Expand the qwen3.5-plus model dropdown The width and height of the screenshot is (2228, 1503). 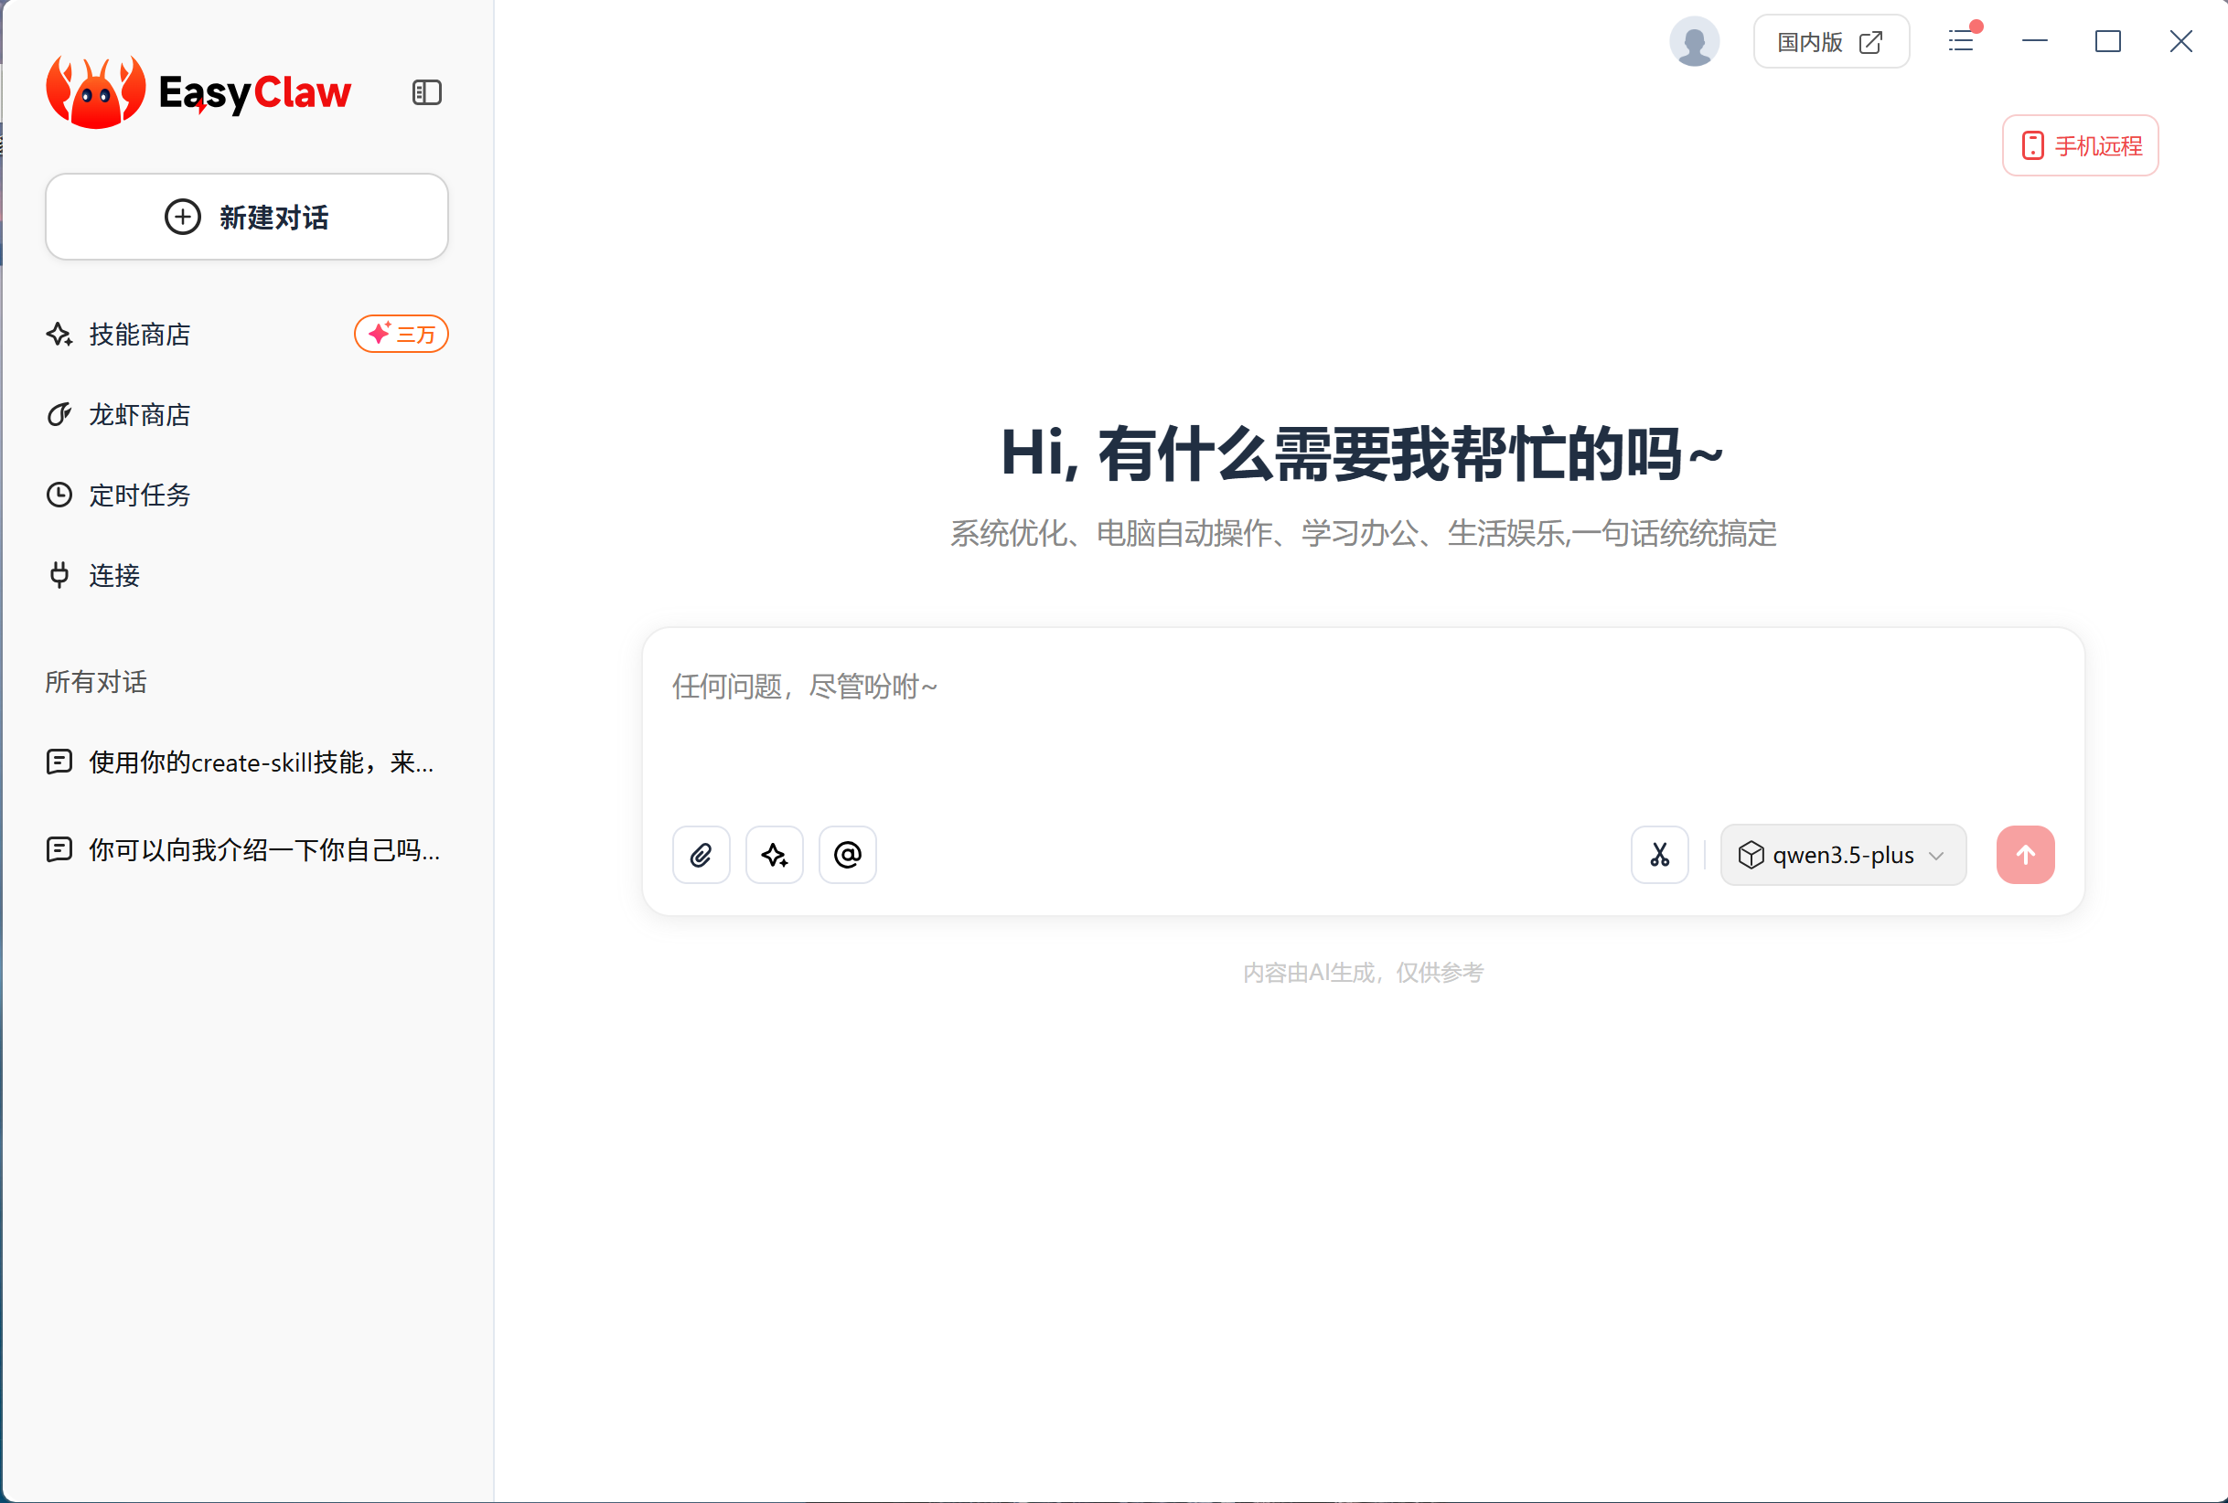click(x=1842, y=854)
